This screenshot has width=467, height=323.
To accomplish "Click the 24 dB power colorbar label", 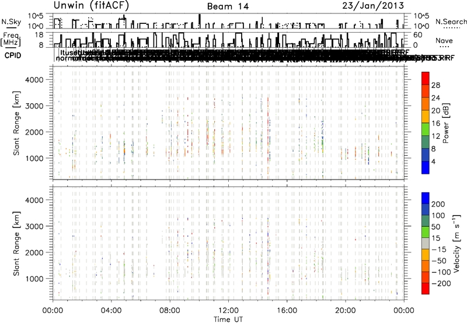I will pos(435,98).
